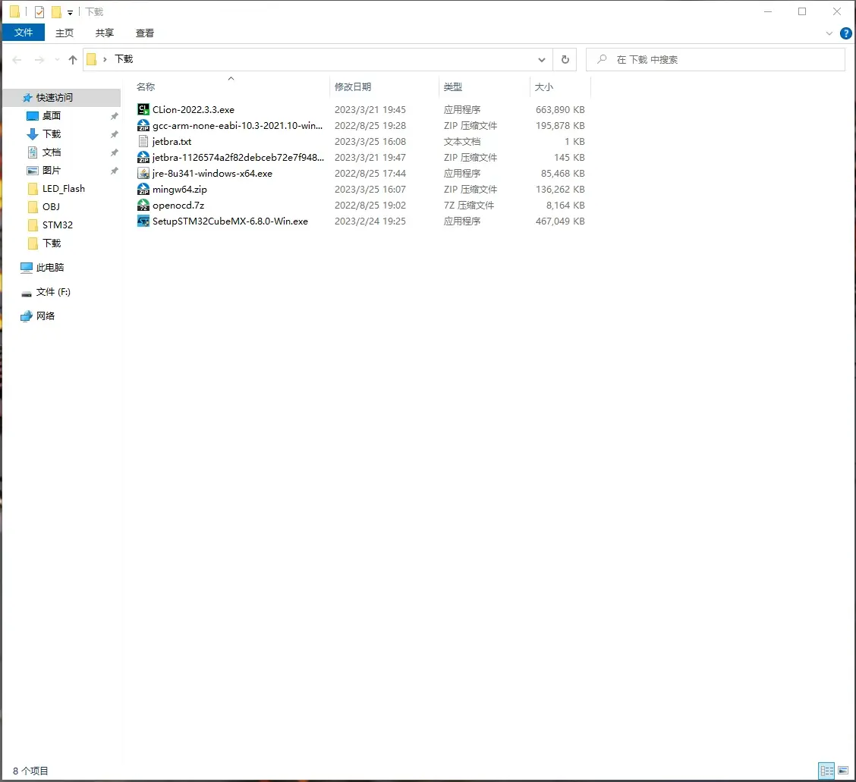Select the file name SetupSTM32CubeMX-6.8.0-Win.exe

tap(230, 221)
